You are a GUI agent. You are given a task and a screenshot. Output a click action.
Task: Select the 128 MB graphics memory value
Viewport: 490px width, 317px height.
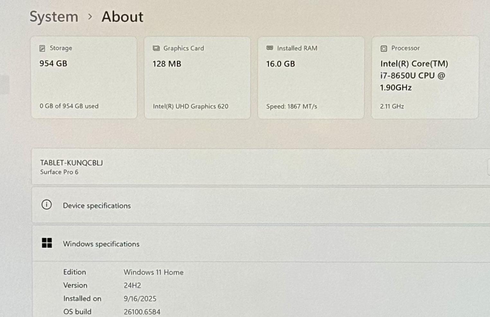click(167, 64)
